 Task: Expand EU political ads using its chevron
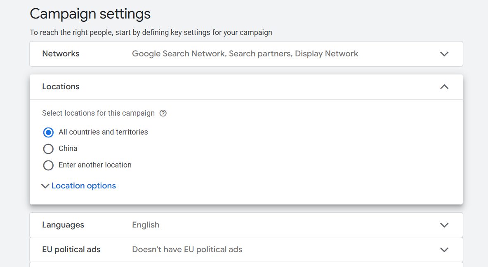click(444, 250)
